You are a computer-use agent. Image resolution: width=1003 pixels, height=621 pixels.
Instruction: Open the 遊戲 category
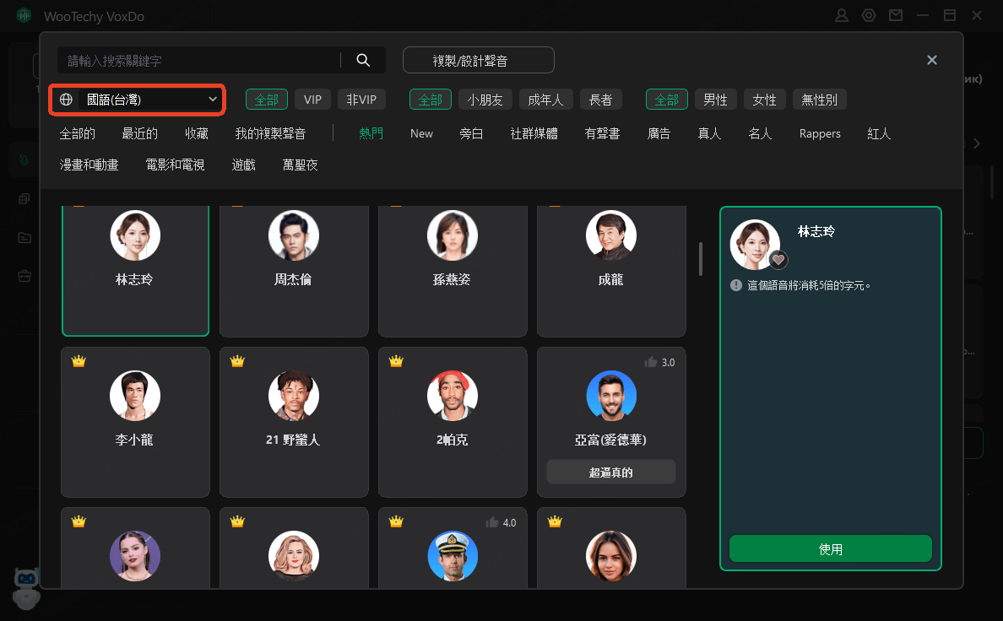click(x=244, y=165)
